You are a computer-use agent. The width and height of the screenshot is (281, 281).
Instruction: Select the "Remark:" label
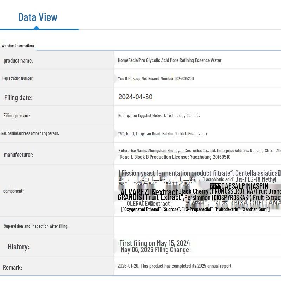click(13, 268)
